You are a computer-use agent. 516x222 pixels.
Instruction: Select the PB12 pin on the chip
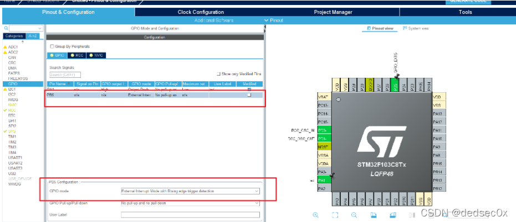439,188
